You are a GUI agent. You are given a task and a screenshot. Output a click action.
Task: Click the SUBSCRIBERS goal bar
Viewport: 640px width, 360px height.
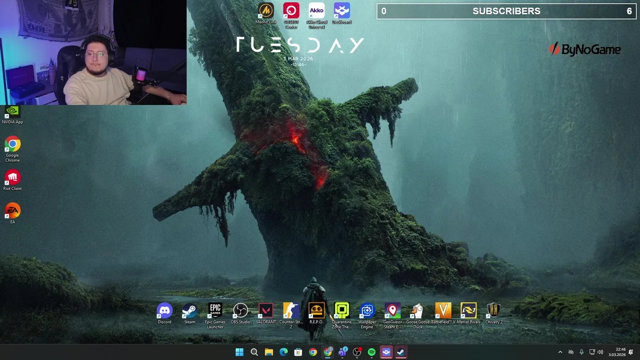point(506,11)
